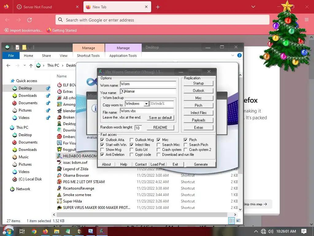
Task: Enable the Crypt code checkbox
Action: (132, 155)
